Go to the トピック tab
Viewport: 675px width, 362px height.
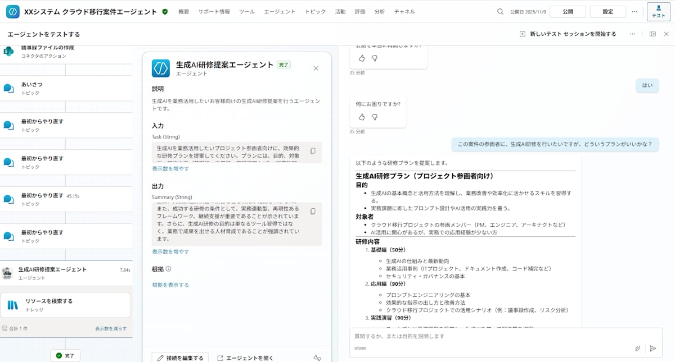pos(315,11)
